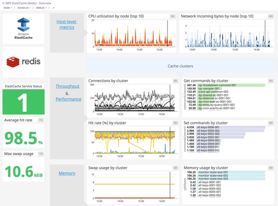Follow the Host-level metrics link
Image resolution: width=278 pixels, height=206 pixels.
pos(67,24)
